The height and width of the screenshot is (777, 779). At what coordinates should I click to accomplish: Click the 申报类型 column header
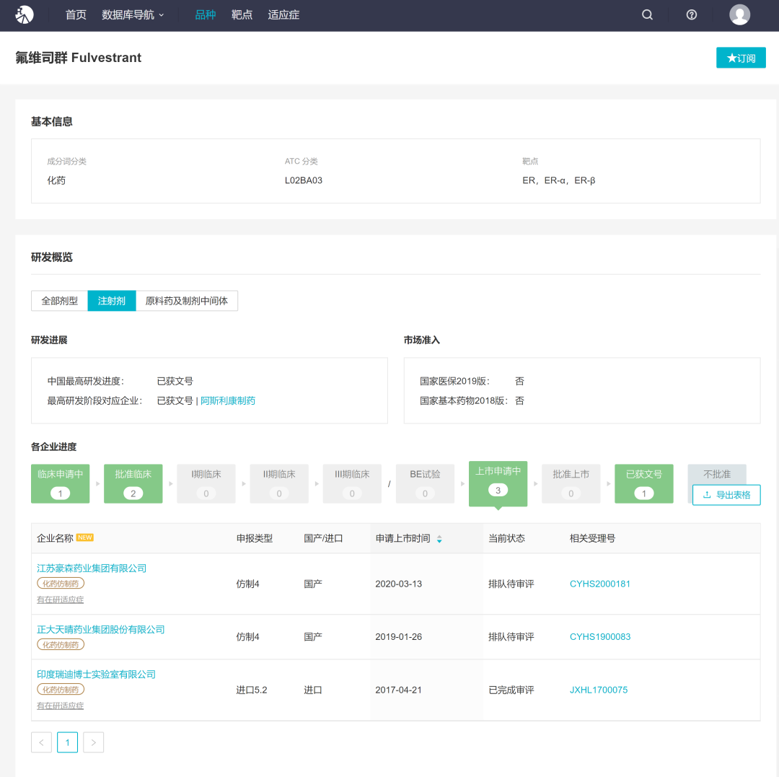pyautogui.click(x=255, y=538)
